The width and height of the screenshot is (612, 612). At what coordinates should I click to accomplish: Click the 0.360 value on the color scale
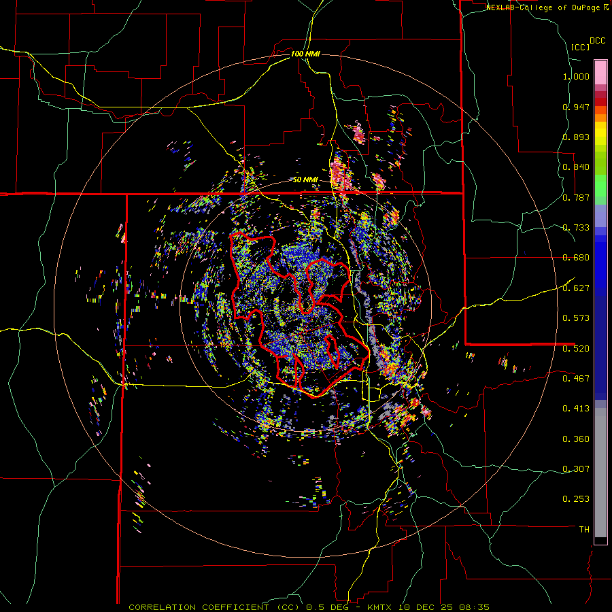(576, 439)
